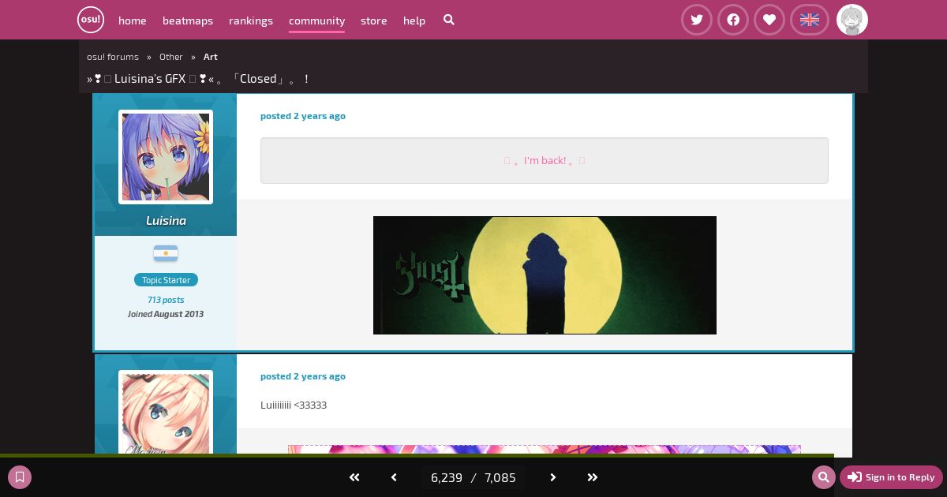Click the "I'm back!" quote box text
The height and width of the screenshot is (497, 947).
[x=545, y=161]
